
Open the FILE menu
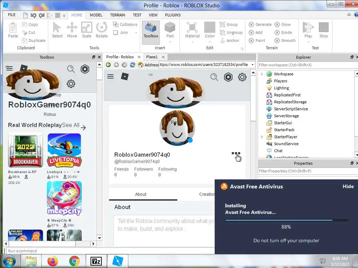click(x=12, y=15)
